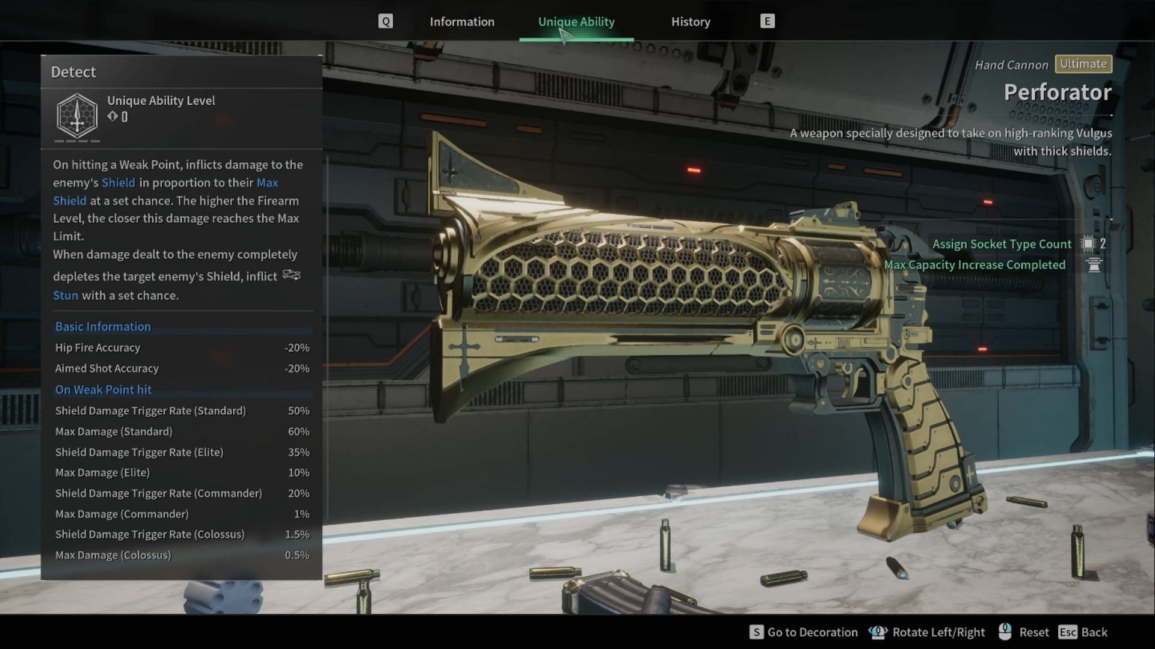Expand the On Weak Point hit section
The width and height of the screenshot is (1155, 649).
point(103,390)
